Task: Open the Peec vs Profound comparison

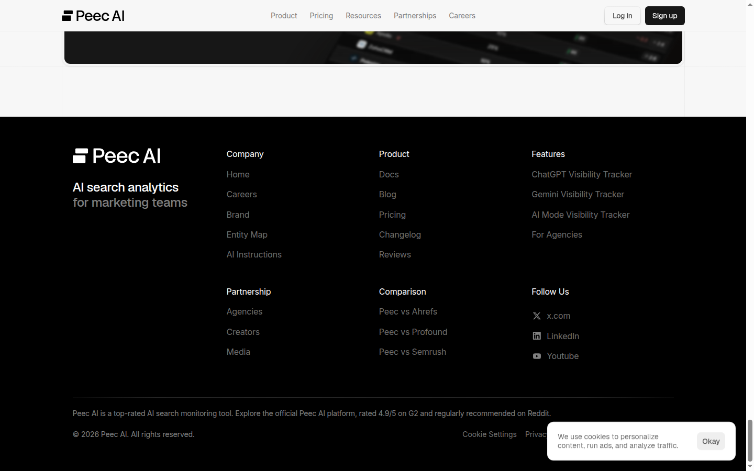Action: coord(413,332)
